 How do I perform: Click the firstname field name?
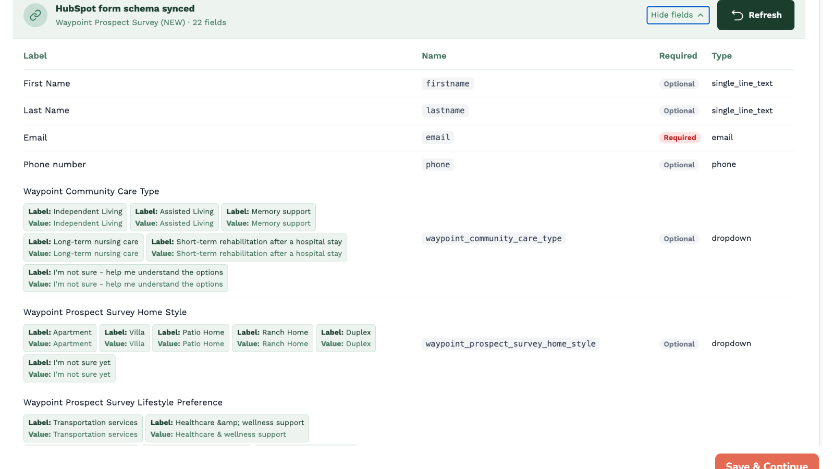click(x=447, y=83)
